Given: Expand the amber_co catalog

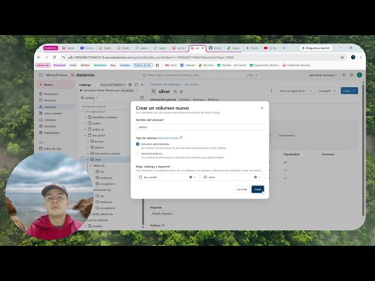Looking at the screenshot, I should tap(86, 129).
